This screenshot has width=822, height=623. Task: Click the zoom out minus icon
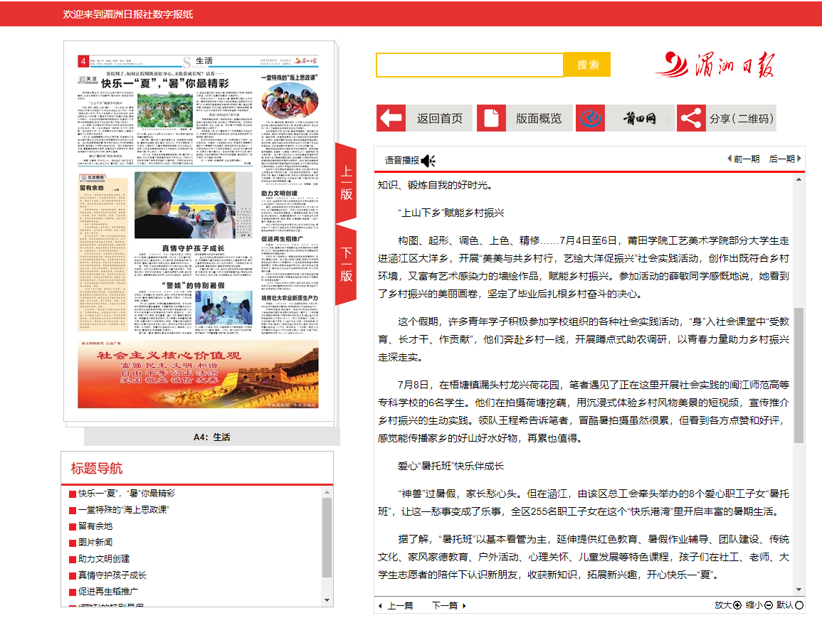click(x=769, y=605)
